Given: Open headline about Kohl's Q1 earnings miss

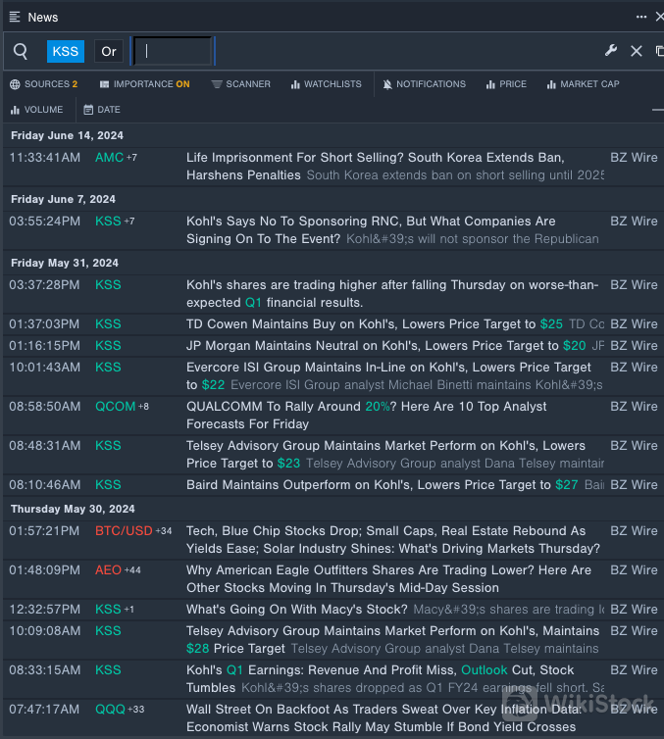Looking at the screenshot, I should pyautogui.click(x=381, y=669).
